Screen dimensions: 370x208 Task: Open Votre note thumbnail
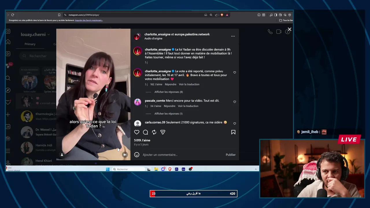[x=29, y=83]
